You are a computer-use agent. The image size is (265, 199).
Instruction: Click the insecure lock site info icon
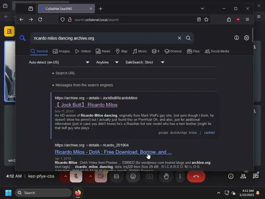pyautogui.click(x=70, y=20)
